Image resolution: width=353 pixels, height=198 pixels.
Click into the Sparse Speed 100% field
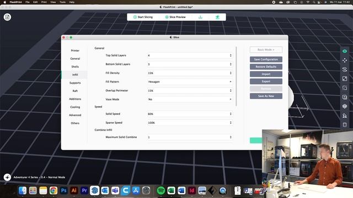click(x=190, y=123)
